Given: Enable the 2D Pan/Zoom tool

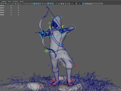Looking at the screenshot, I should pyautogui.click(x=10, y=4).
